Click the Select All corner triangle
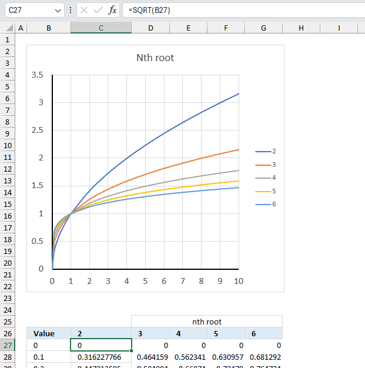 coord(9,28)
